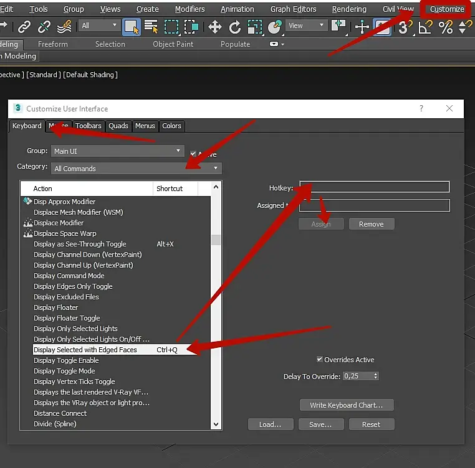This screenshot has width=475, height=468.
Task: Increase the Delay To Override spinner
Action: 376,374
